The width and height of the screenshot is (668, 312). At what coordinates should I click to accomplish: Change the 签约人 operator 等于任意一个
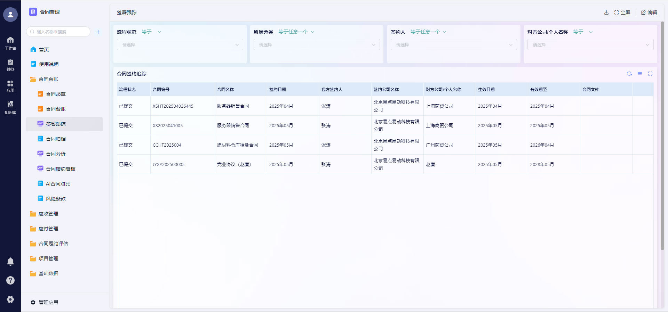(428, 32)
